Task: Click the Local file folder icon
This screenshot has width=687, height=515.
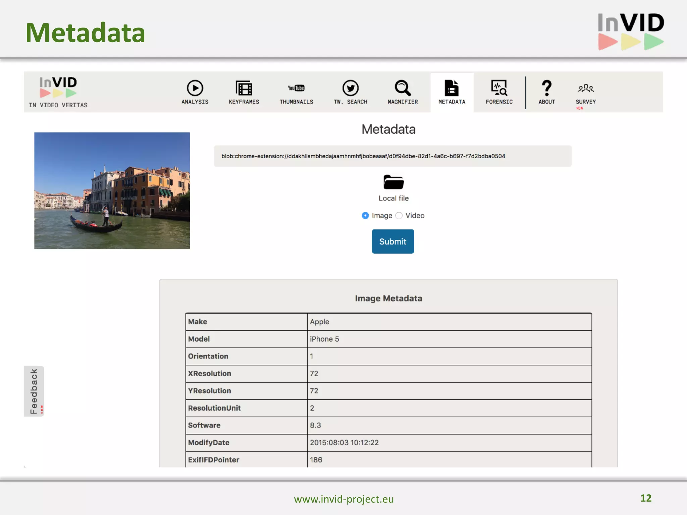Action: pyautogui.click(x=393, y=182)
